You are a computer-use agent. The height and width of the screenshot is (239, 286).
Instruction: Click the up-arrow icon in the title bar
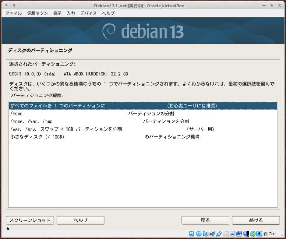point(14,6)
